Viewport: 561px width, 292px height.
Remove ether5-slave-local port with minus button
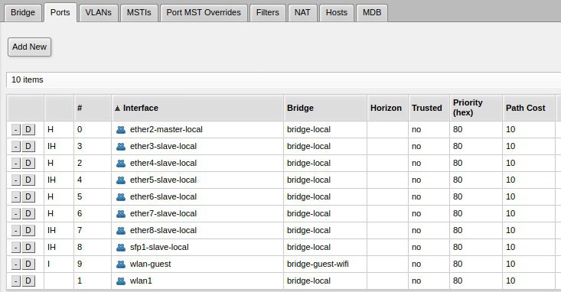(16, 180)
